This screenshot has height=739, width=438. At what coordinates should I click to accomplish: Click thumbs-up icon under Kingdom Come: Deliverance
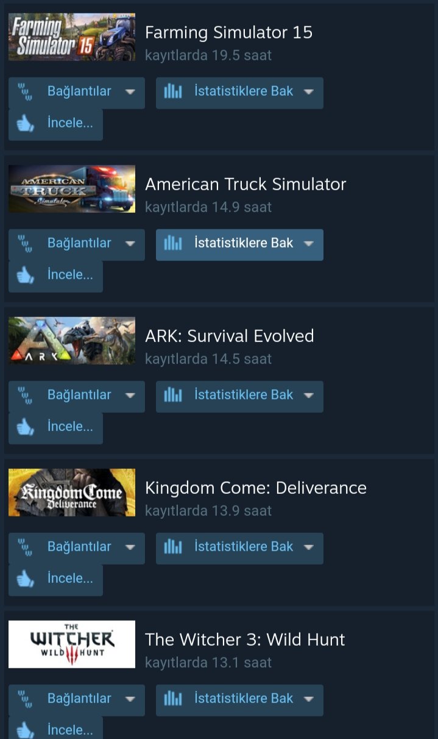click(25, 579)
